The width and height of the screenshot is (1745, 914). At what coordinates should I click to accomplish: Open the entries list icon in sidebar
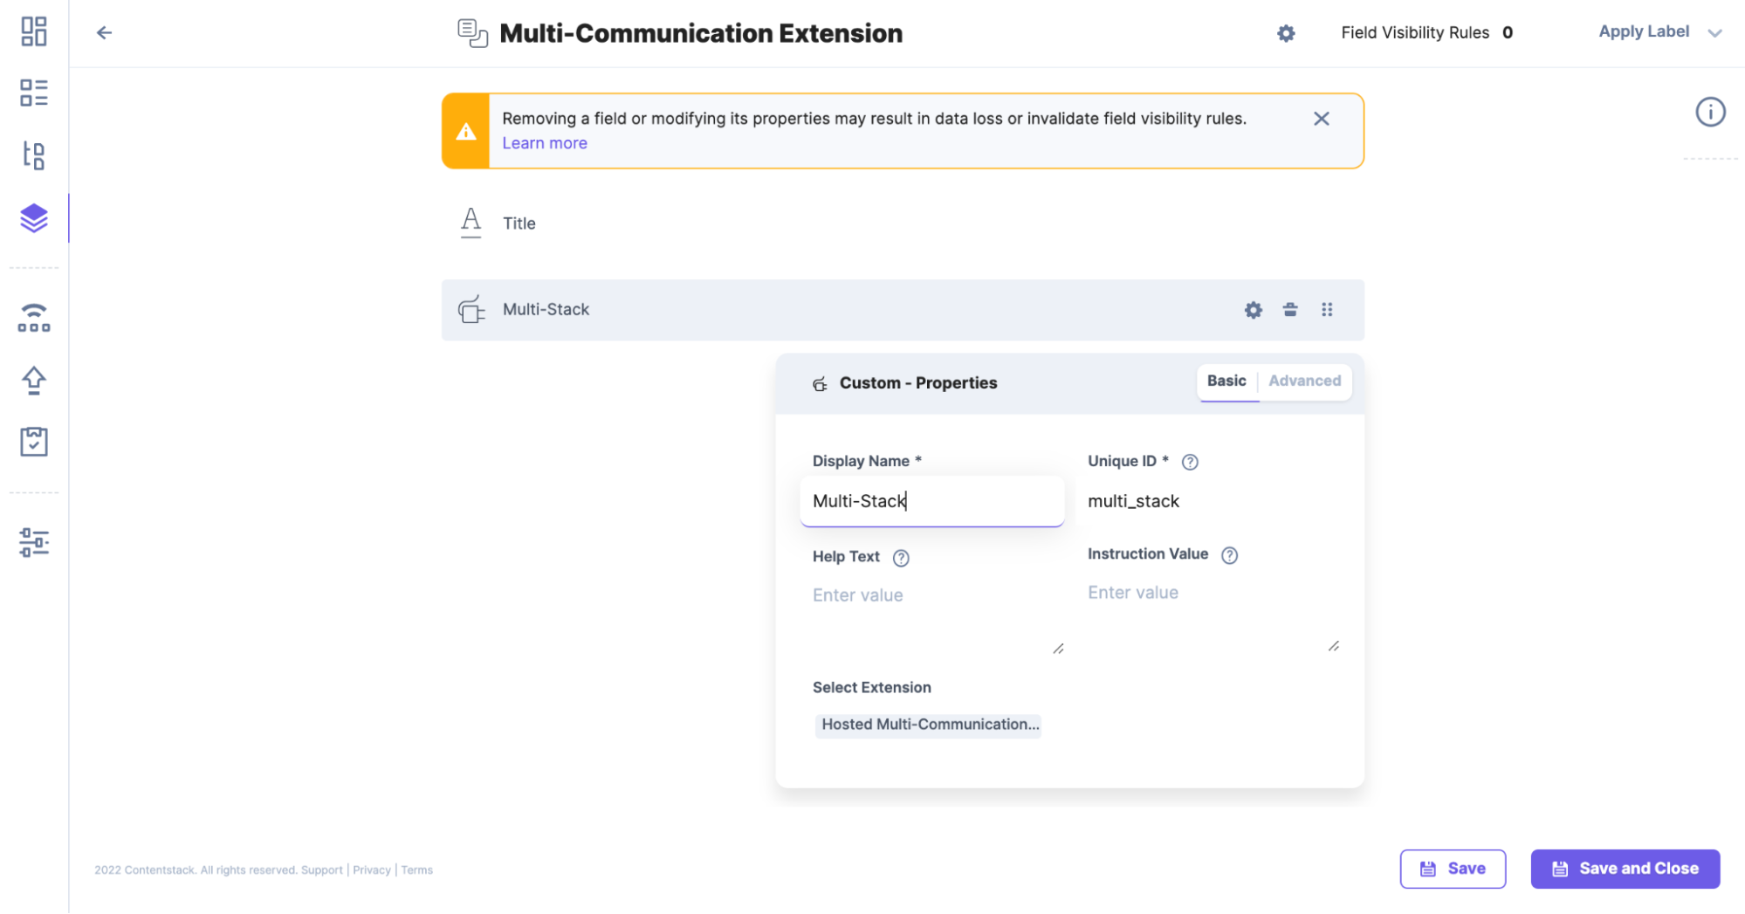coord(33,93)
